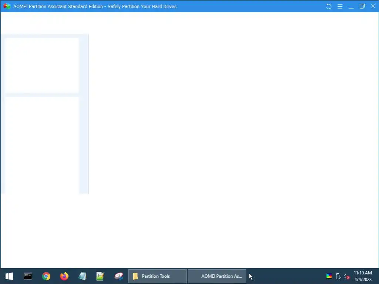Click the colorful display tray icon

pyautogui.click(x=329, y=276)
